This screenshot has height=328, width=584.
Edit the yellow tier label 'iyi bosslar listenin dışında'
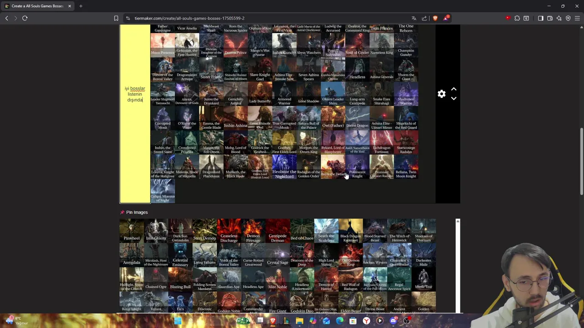[135, 94]
